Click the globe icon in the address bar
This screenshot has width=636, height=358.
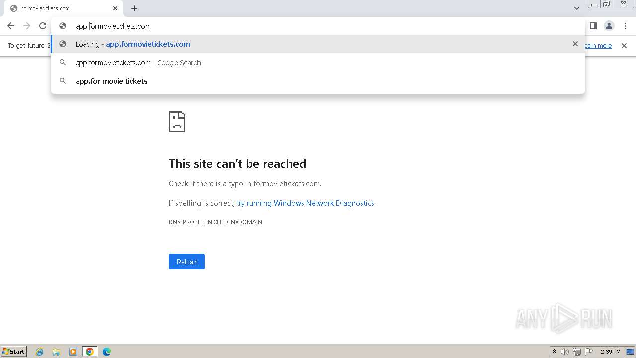click(x=63, y=26)
